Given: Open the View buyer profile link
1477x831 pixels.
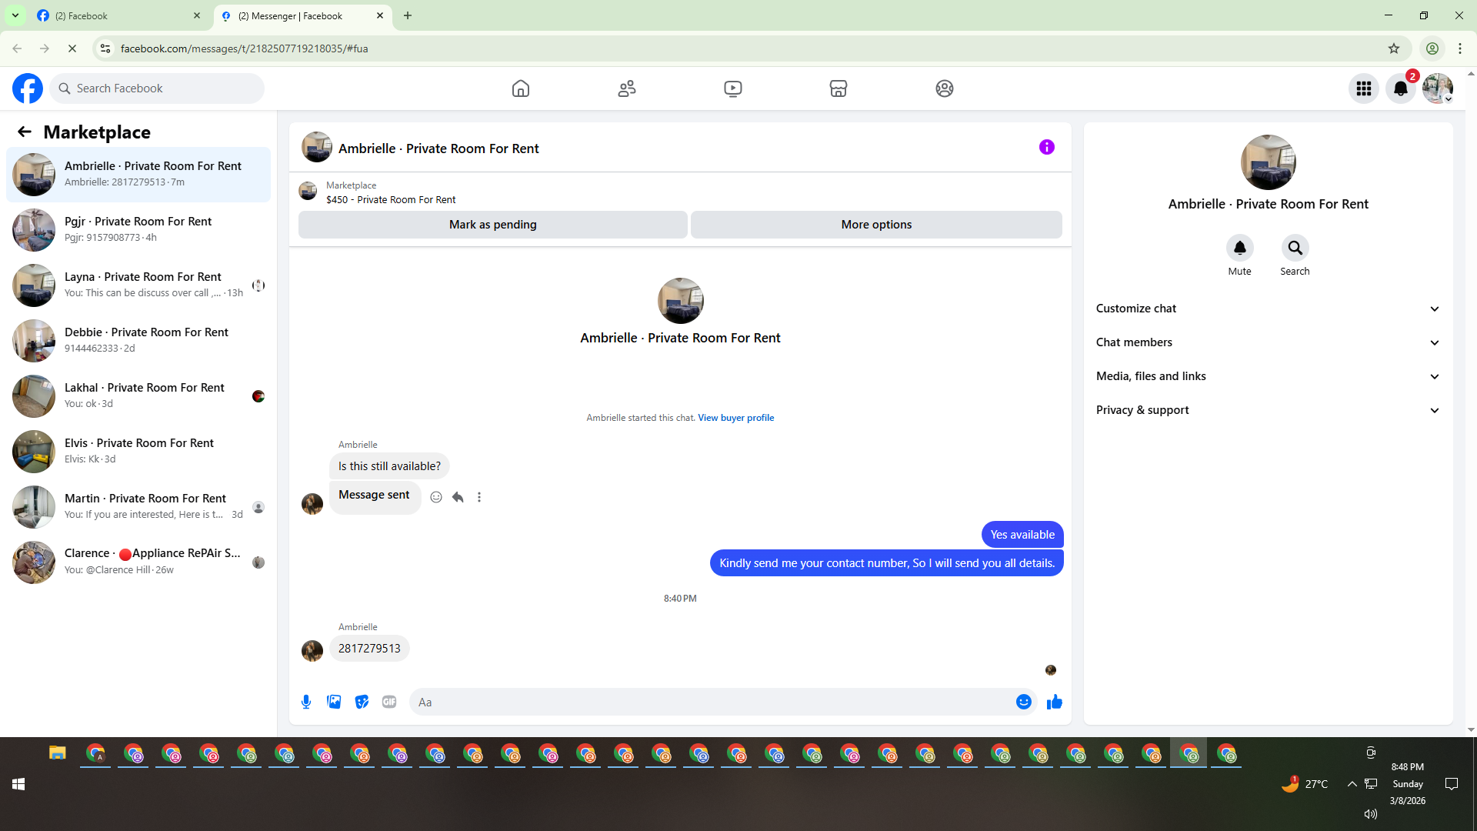Looking at the screenshot, I should [x=735, y=418].
